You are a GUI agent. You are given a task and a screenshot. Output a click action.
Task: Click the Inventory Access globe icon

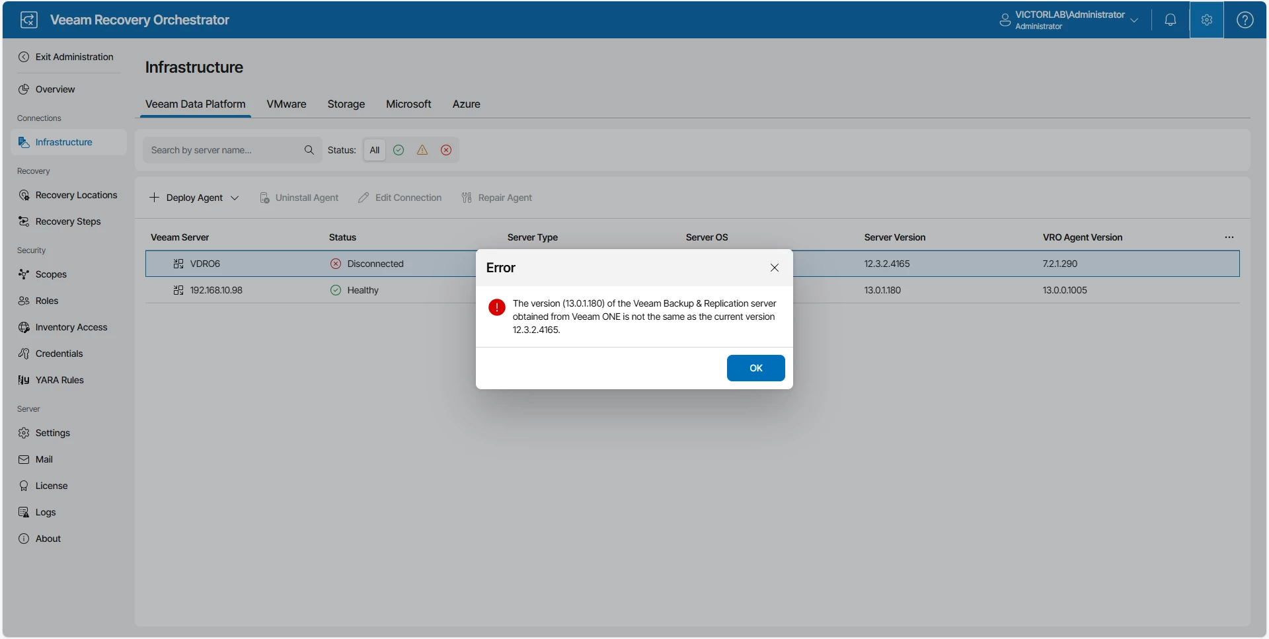[x=24, y=327]
